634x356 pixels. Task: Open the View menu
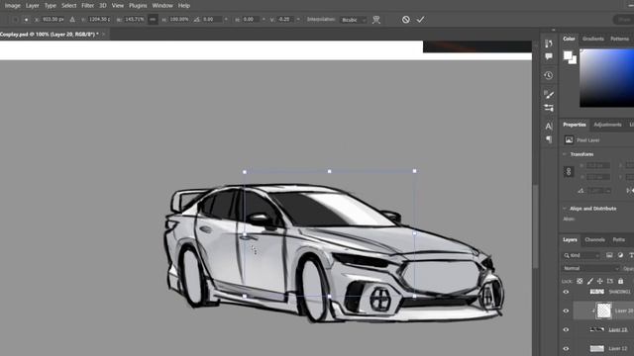click(118, 6)
